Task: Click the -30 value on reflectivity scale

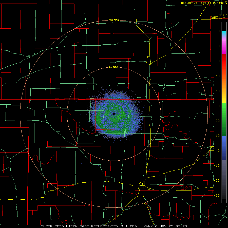Action: 217,196
